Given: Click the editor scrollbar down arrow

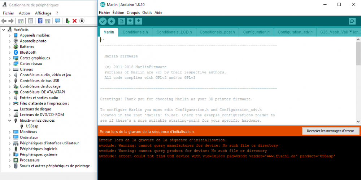Looking at the screenshot, I should (358, 122).
